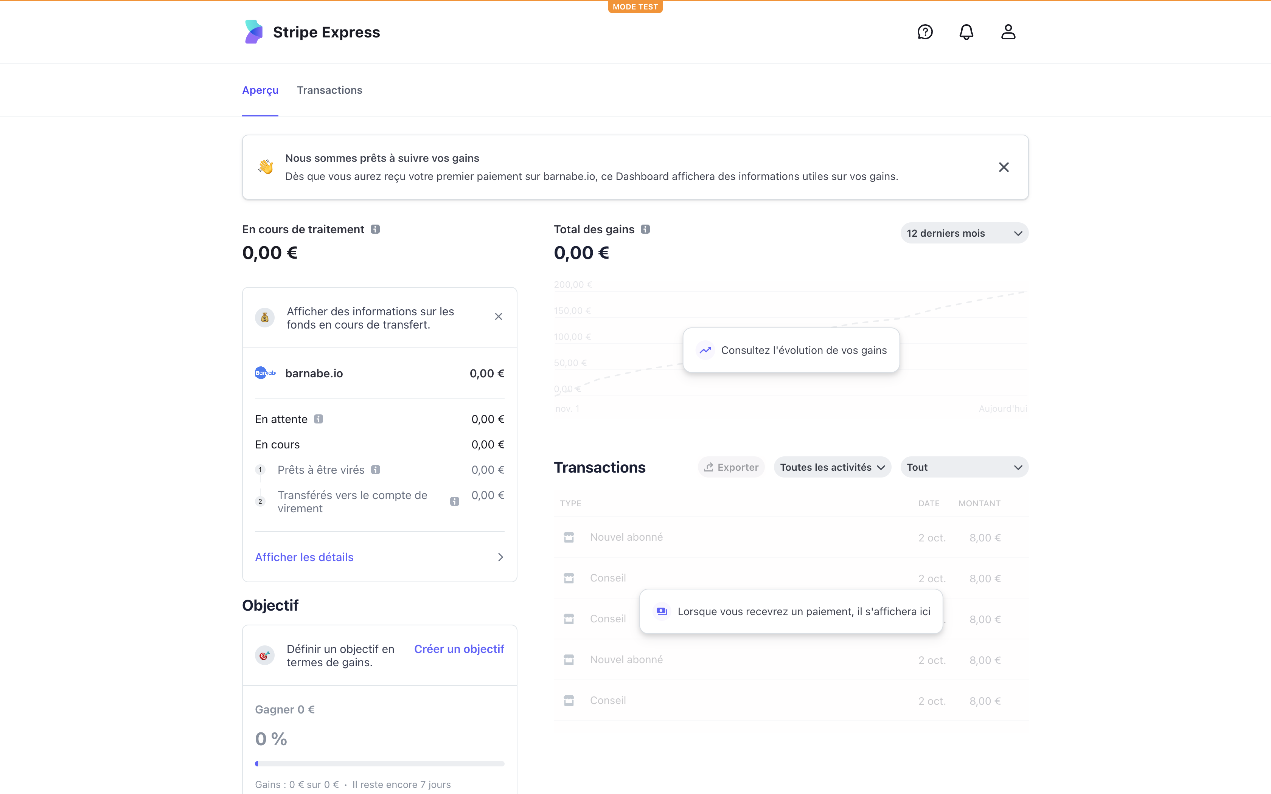Click the DATE column header

pos(929,503)
